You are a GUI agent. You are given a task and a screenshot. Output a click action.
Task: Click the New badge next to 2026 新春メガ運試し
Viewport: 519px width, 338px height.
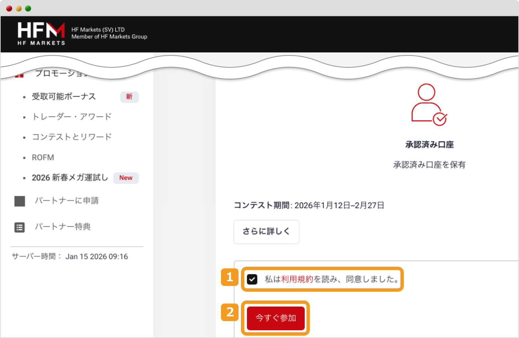(126, 178)
